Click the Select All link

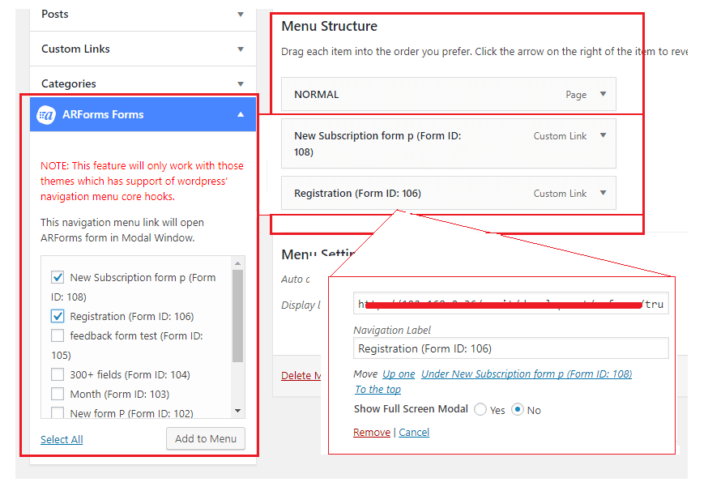point(62,439)
